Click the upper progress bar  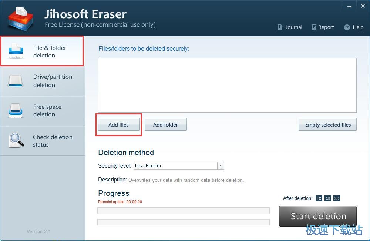[x=183, y=211]
